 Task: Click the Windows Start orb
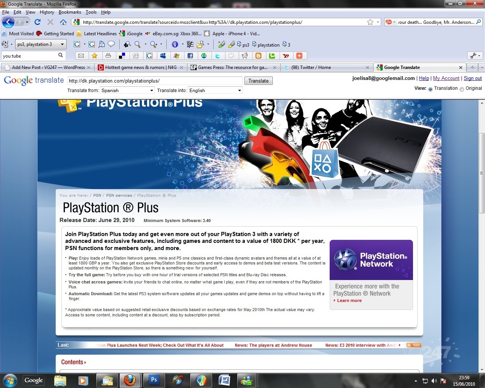(x=10, y=380)
